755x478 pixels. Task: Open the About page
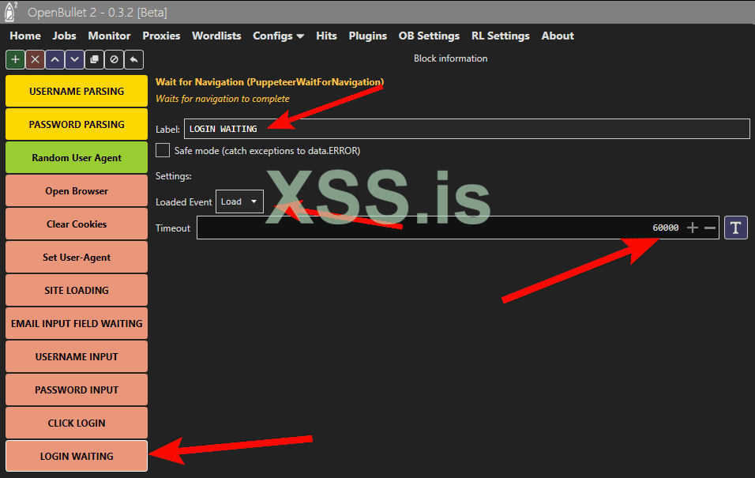click(x=558, y=36)
